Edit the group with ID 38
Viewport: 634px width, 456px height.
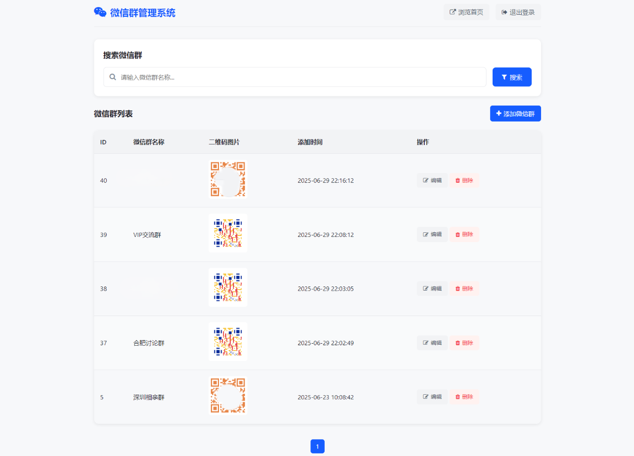point(432,289)
